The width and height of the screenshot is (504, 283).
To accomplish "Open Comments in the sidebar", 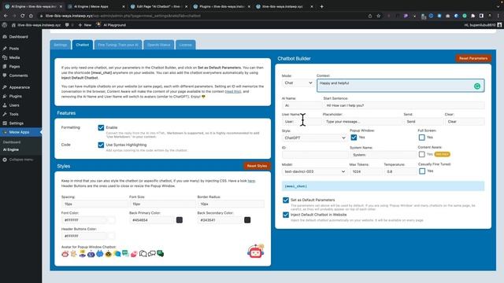I will pyautogui.click(x=18, y=75).
